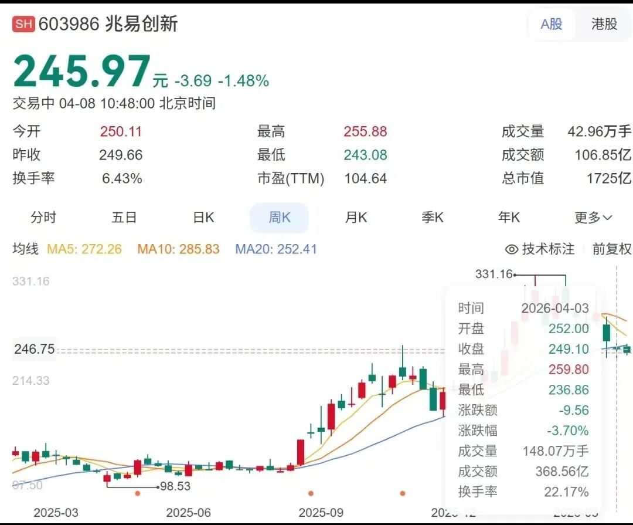Click the 市盈(TTM) value 104.64
Viewport: 633px width, 525px height.
[x=365, y=178]
